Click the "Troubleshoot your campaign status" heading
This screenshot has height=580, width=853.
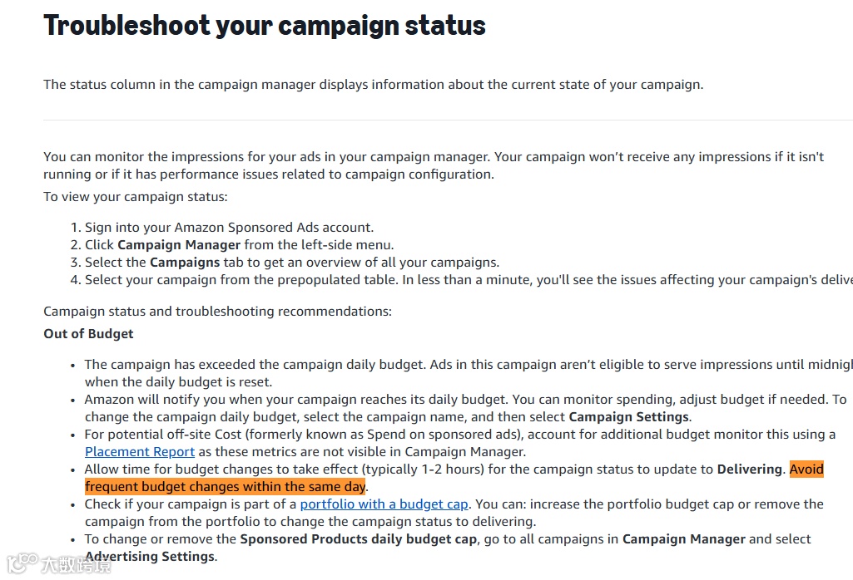pyautogui.click(x=265, y=26)
